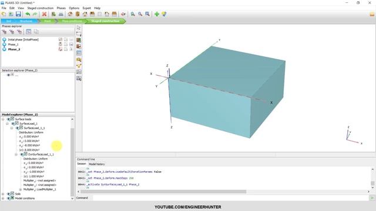Select the pointer selection tool in side toolbar
This screenshot has width=376, height=211.
click(79, 28)
